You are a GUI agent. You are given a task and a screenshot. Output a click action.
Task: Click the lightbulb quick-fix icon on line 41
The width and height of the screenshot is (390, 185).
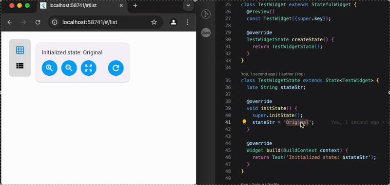pos(244,122)
